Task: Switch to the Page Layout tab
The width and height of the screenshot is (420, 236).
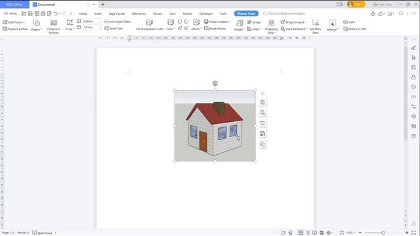Action: (x=117, y=14)
